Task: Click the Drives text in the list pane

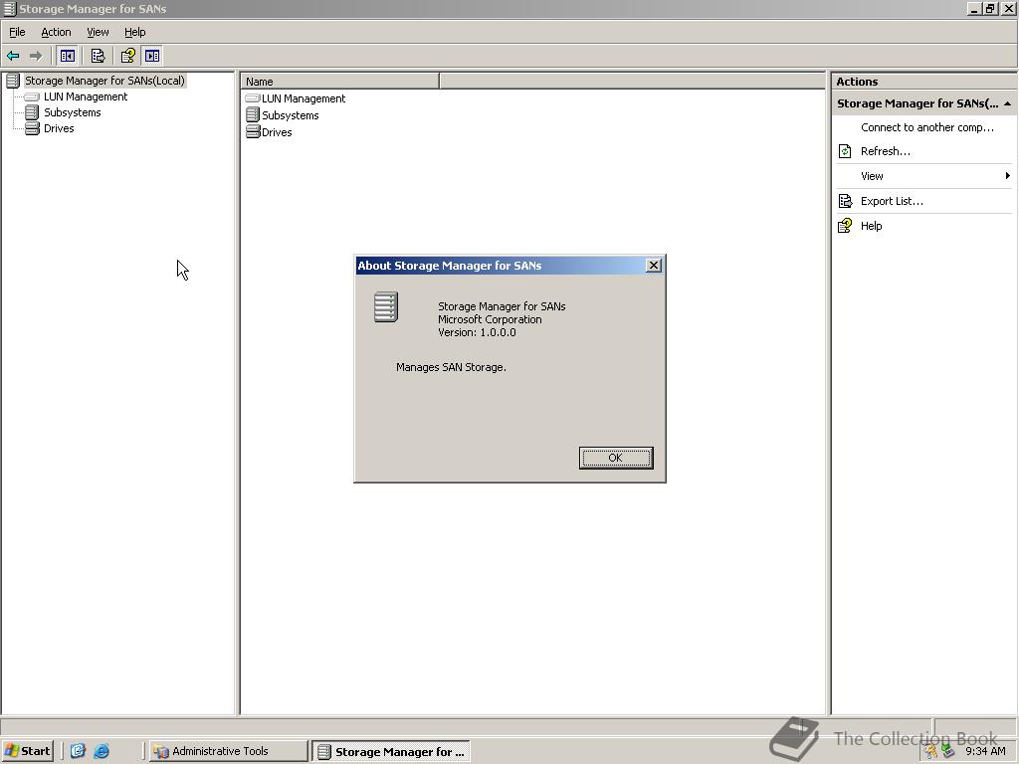Action: (277, 132)
